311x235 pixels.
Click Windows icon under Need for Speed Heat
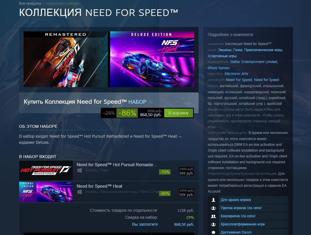(79, 192)
